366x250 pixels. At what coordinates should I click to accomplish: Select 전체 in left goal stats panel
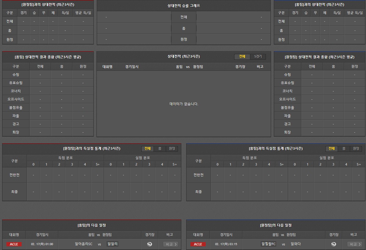(147, 148)
